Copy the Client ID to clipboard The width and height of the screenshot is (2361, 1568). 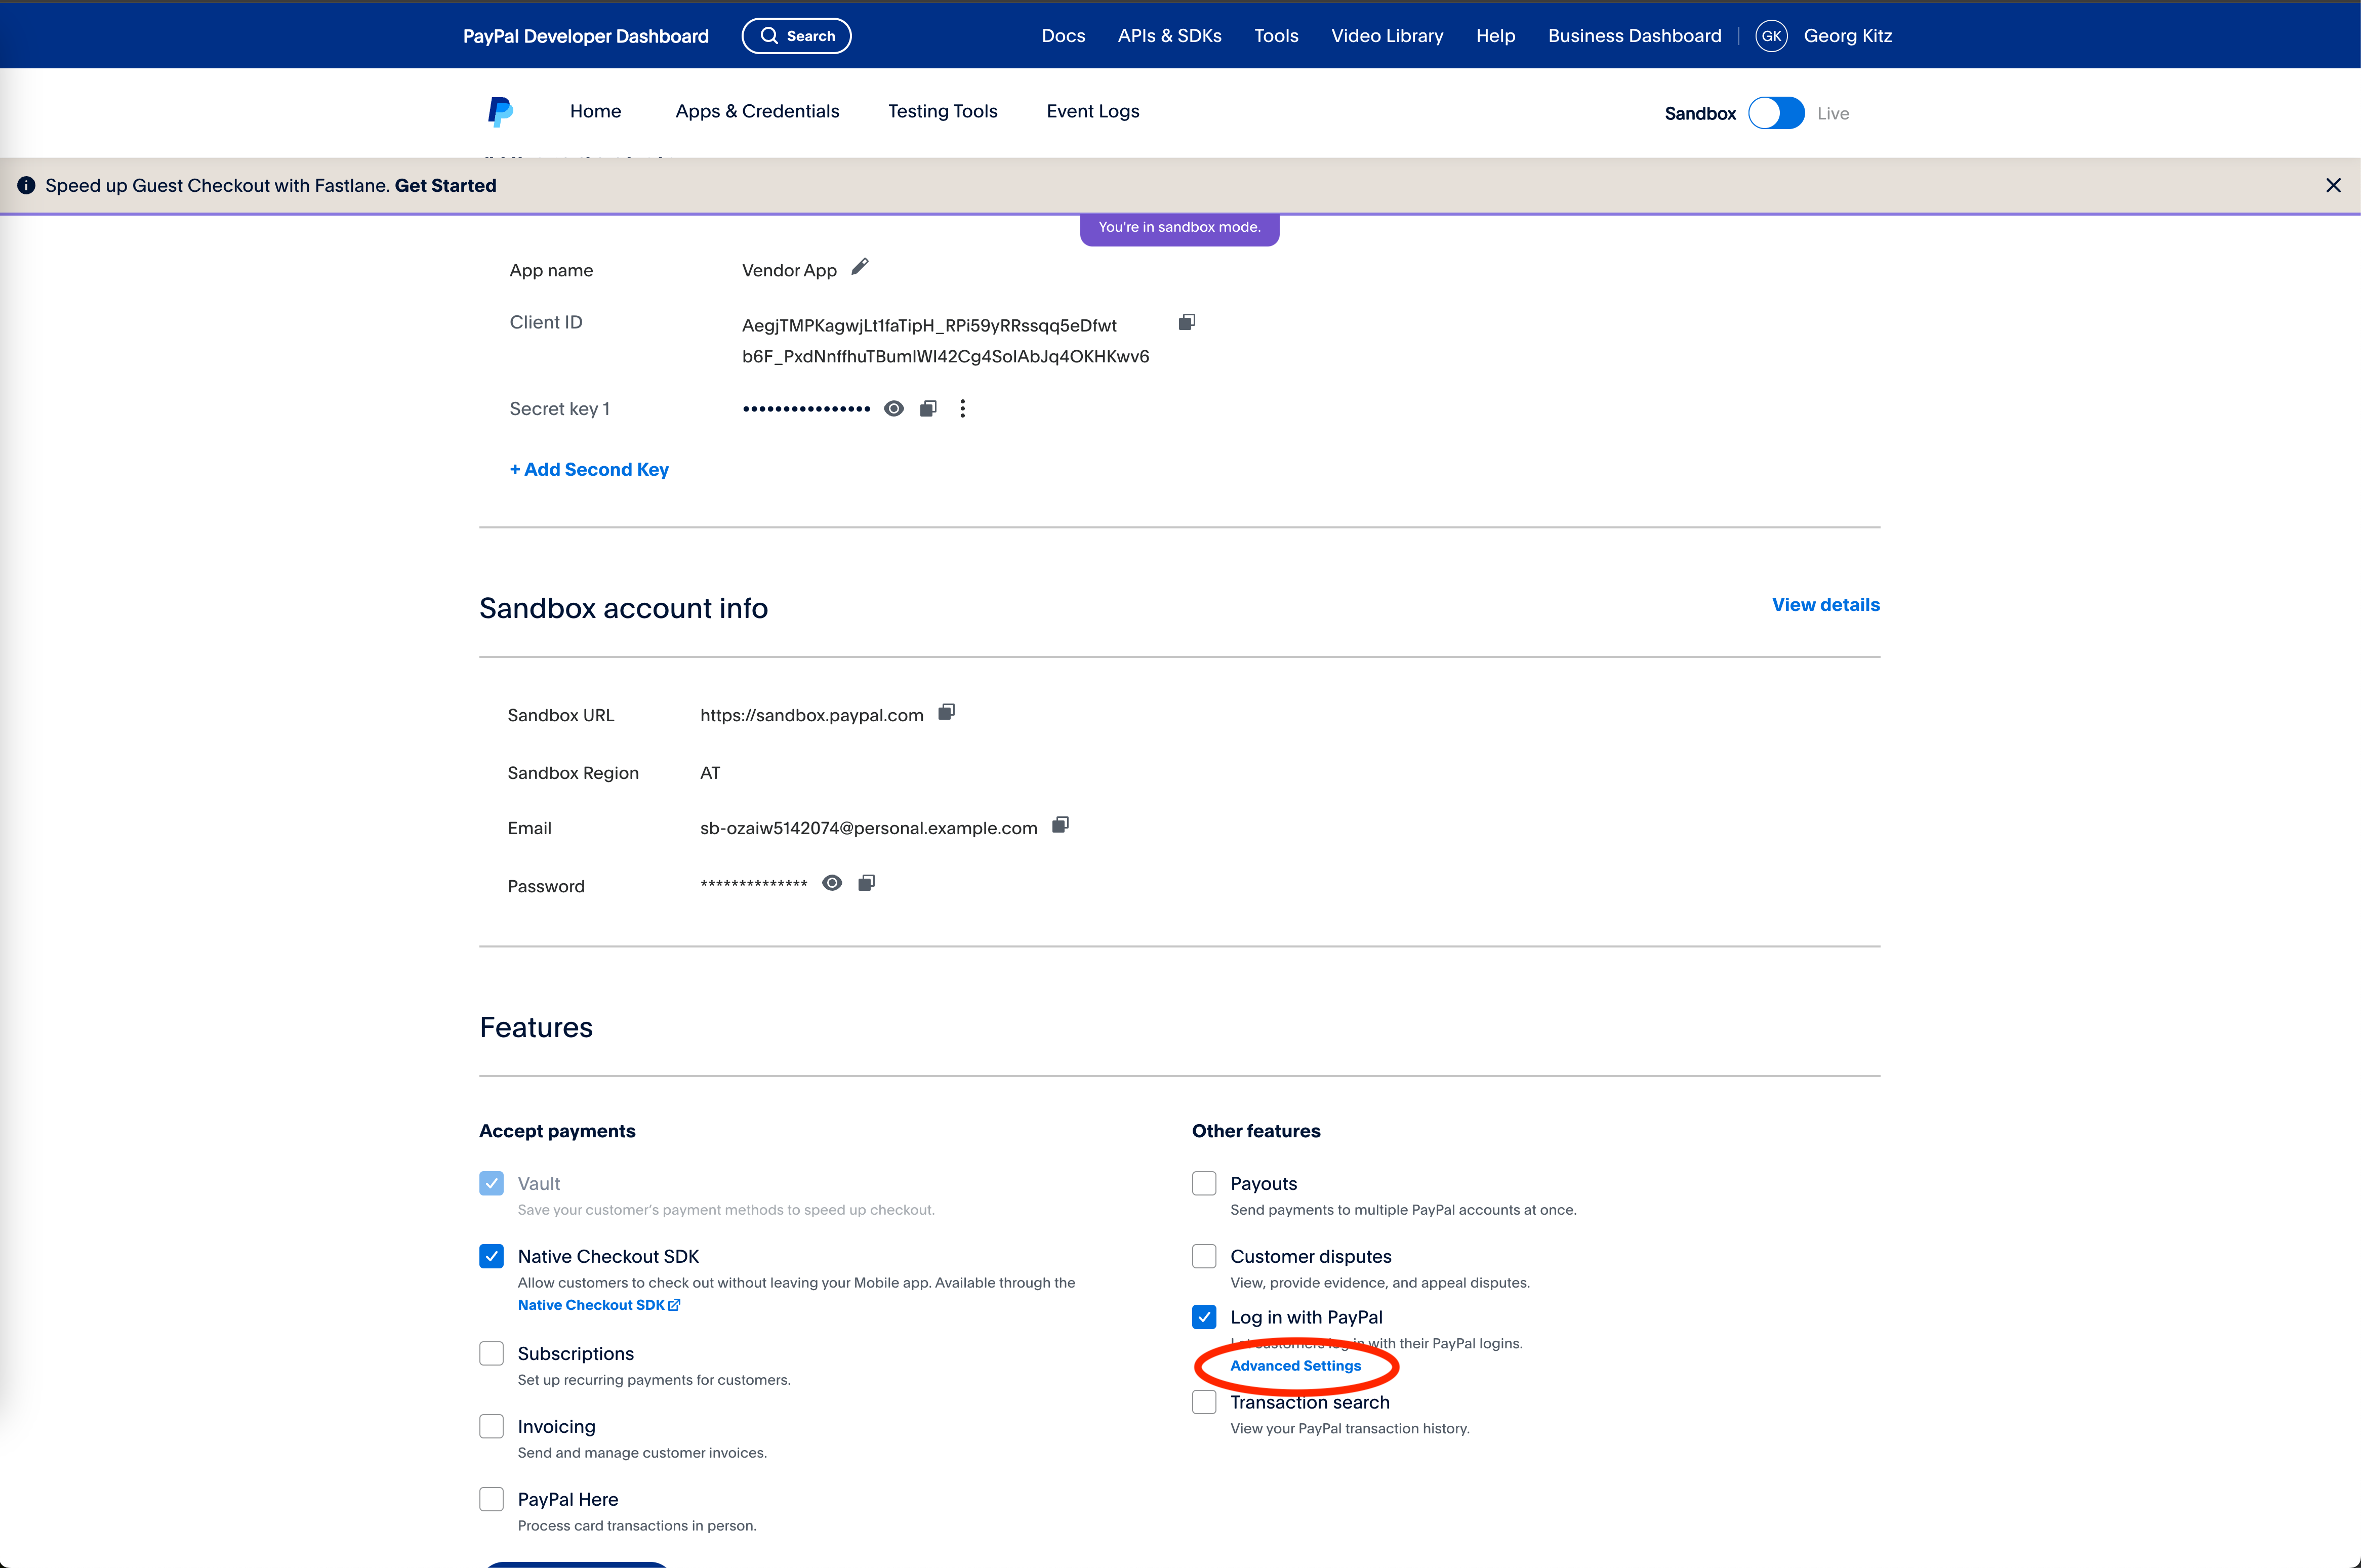pyautogui.click(x=1186, y=322)
